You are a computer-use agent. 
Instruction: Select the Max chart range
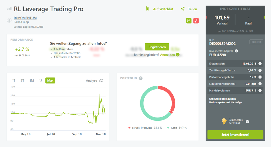click(50, 80)
